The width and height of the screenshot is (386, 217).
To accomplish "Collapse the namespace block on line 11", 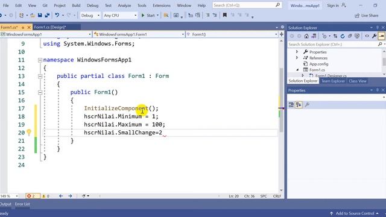I will tap(40, 60).
